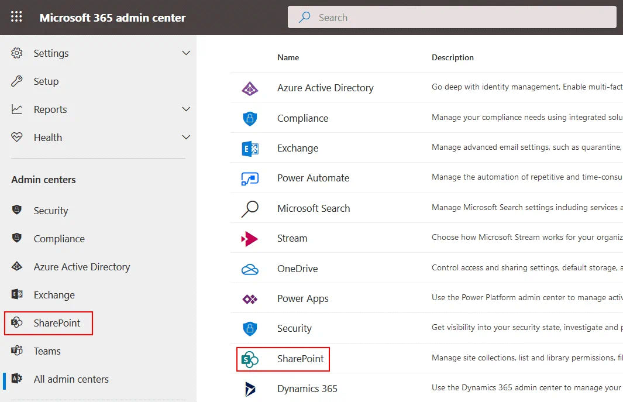Open SharePoint admin center from sidebar
623x402 pixels.
pos(57,323)
